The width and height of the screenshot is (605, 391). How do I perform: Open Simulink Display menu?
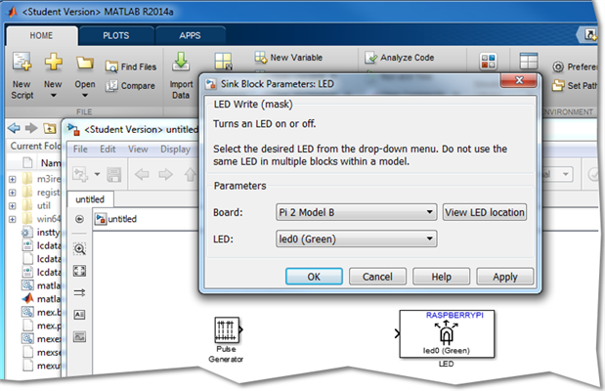click(x=176, y=149)
